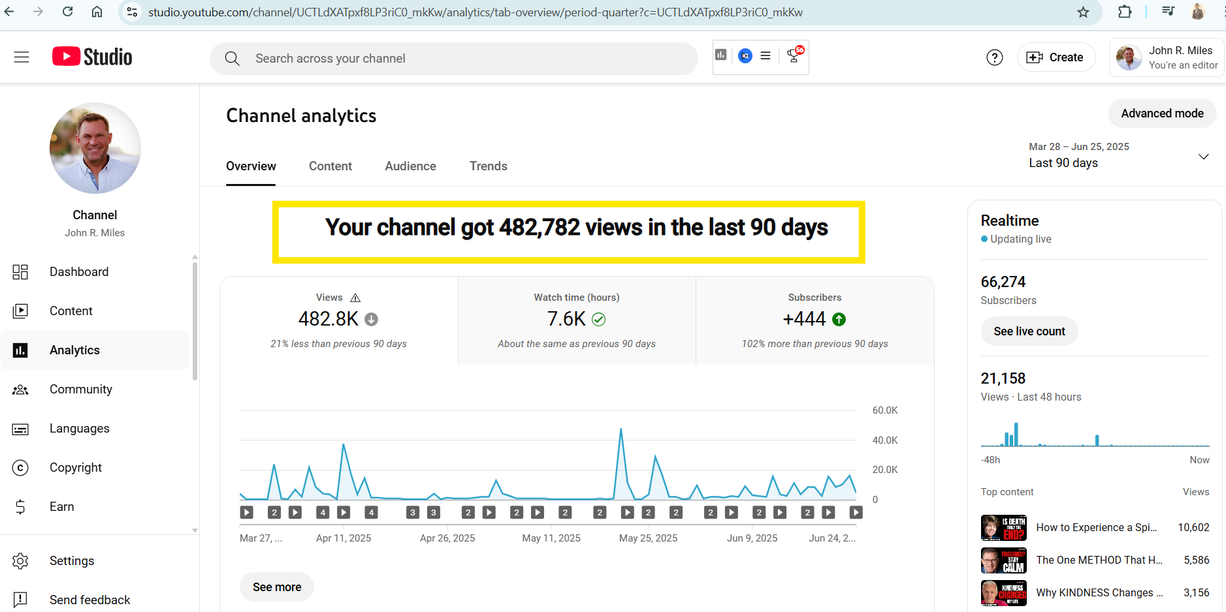Open Settings from the sidebar
This screenshot has width=1226, height=612.
tap(72, 561)
